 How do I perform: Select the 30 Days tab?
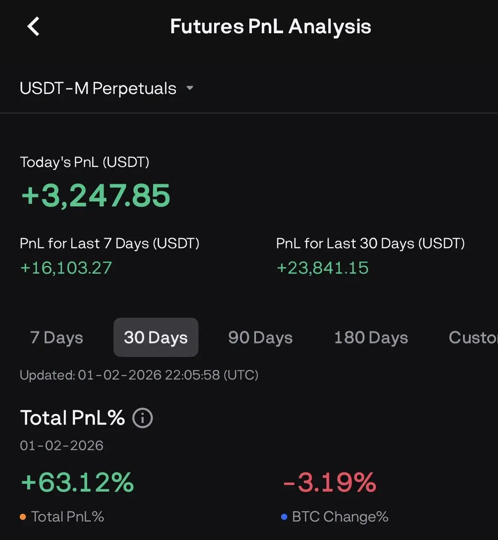155,337
